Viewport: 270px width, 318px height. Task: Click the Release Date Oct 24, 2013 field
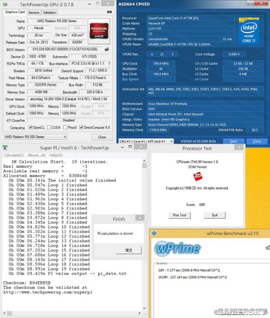(x=38, y=42)
